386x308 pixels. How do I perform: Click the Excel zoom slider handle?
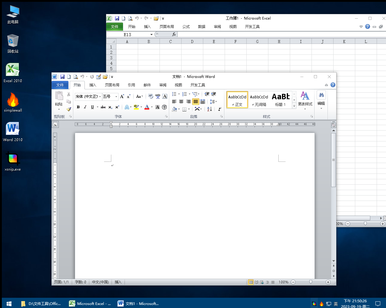point(365,224)
